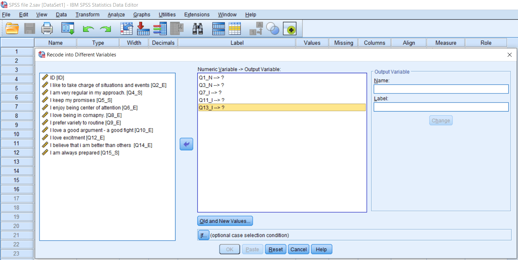The image size is (518, 260).
Task: Click the green Redo arrow icon
Action: coord(106,29)
